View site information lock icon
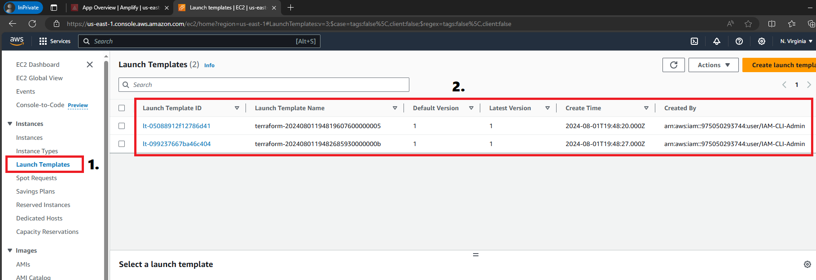The height and width of the screenshot is (280, 816). pos(56,24)
